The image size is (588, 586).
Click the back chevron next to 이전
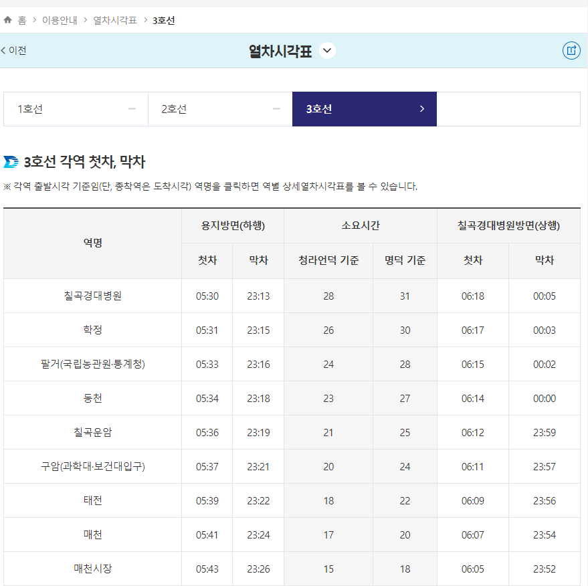click(3, 51)
